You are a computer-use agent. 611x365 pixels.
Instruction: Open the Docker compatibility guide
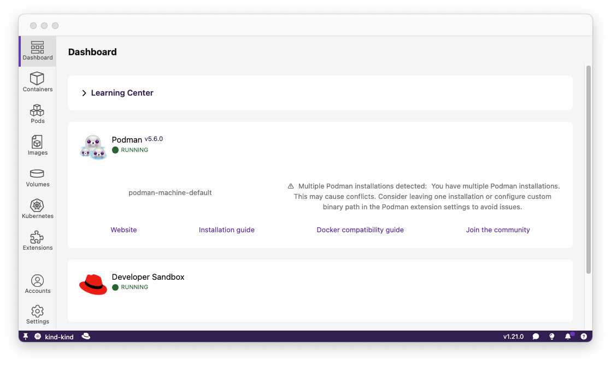point(360,229)
